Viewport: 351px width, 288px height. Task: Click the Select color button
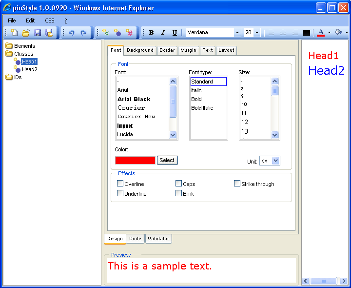tap(167, 161)
